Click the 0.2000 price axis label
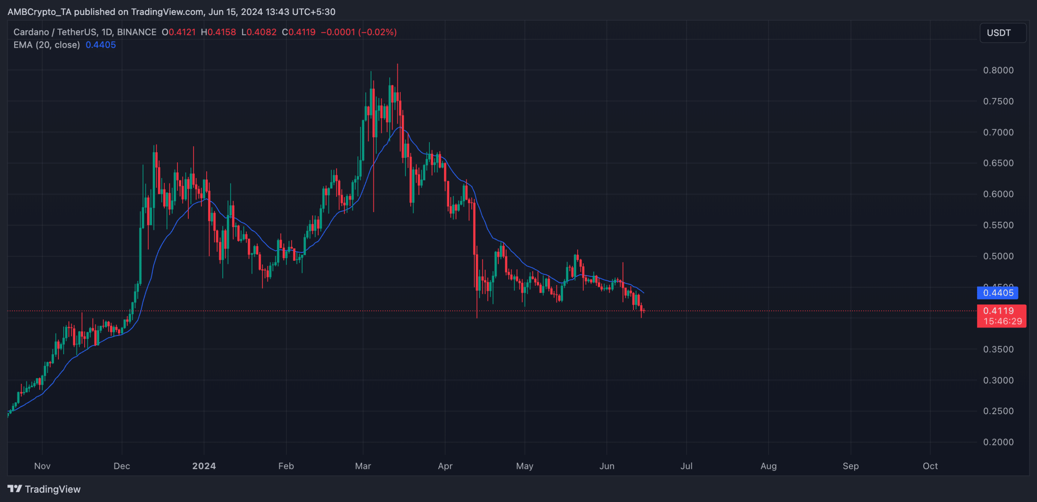This screenshot has width=1037, height=502. coord(998,442)
